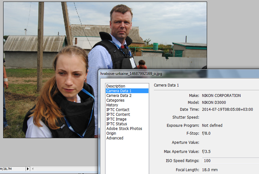Open the status bar flyout arrow

(28, 169)
